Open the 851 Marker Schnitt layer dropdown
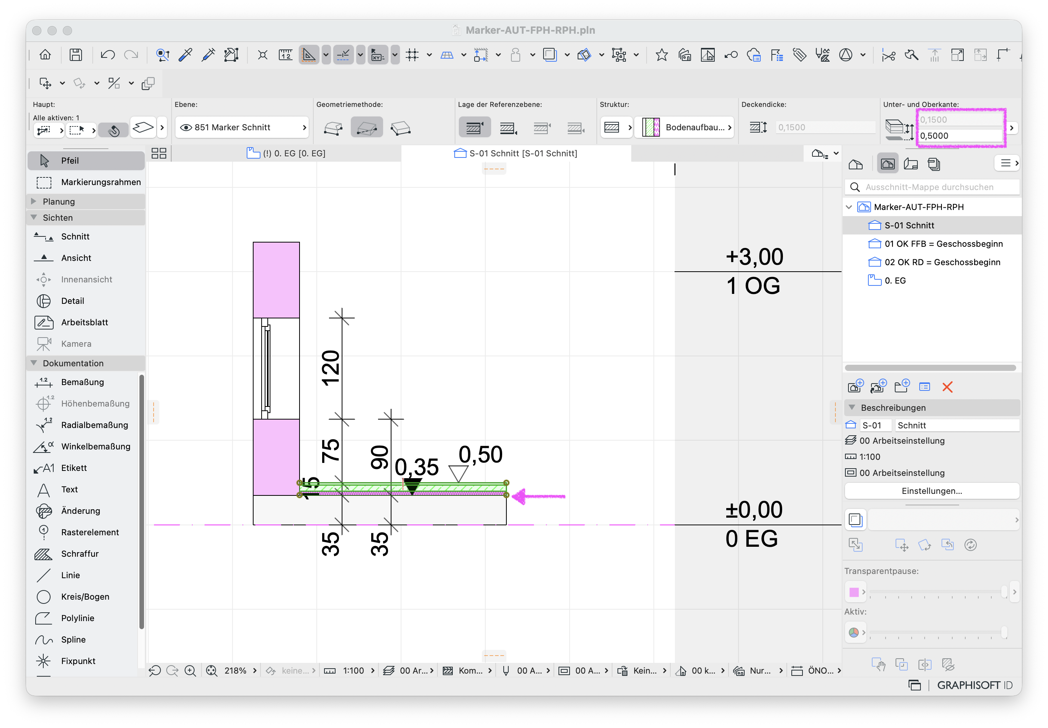This screenshot has width=1048, height=728. tap(242, 128)
